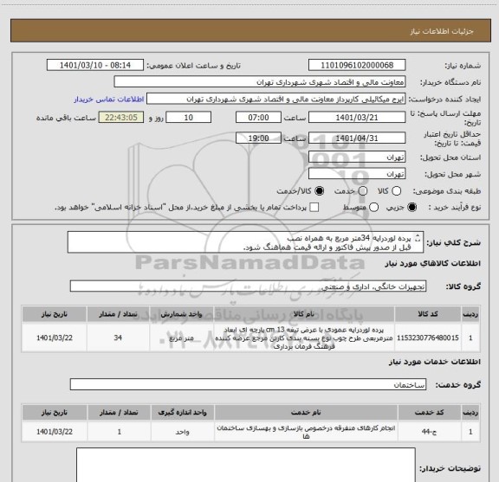
Task: Click the deadline time field 07:00
Action: 258,118
